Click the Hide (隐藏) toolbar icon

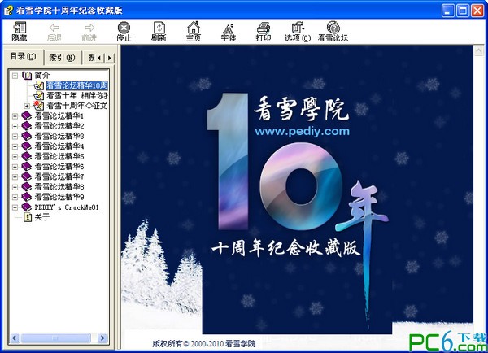coord(20,28)
